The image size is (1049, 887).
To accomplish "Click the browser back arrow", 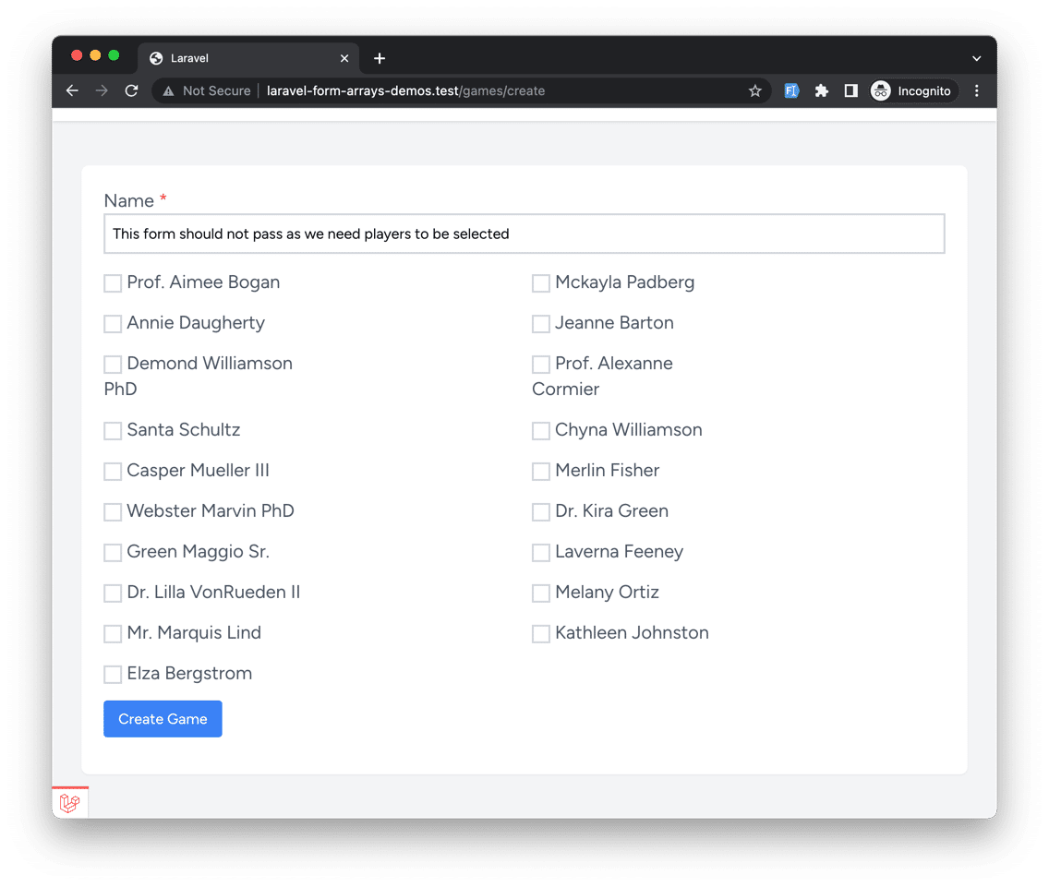I will click(x=73, y=90).
